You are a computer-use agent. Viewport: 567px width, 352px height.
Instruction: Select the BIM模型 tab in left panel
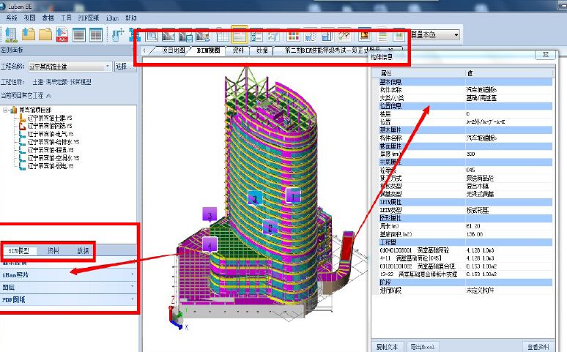[x=18, y=250]
